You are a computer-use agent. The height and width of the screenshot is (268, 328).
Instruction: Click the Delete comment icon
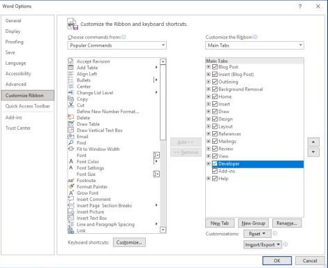pyautogui.click(x=70, y=117)
